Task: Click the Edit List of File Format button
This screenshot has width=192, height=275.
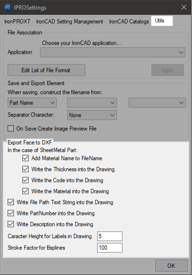Action: (46, 70)
